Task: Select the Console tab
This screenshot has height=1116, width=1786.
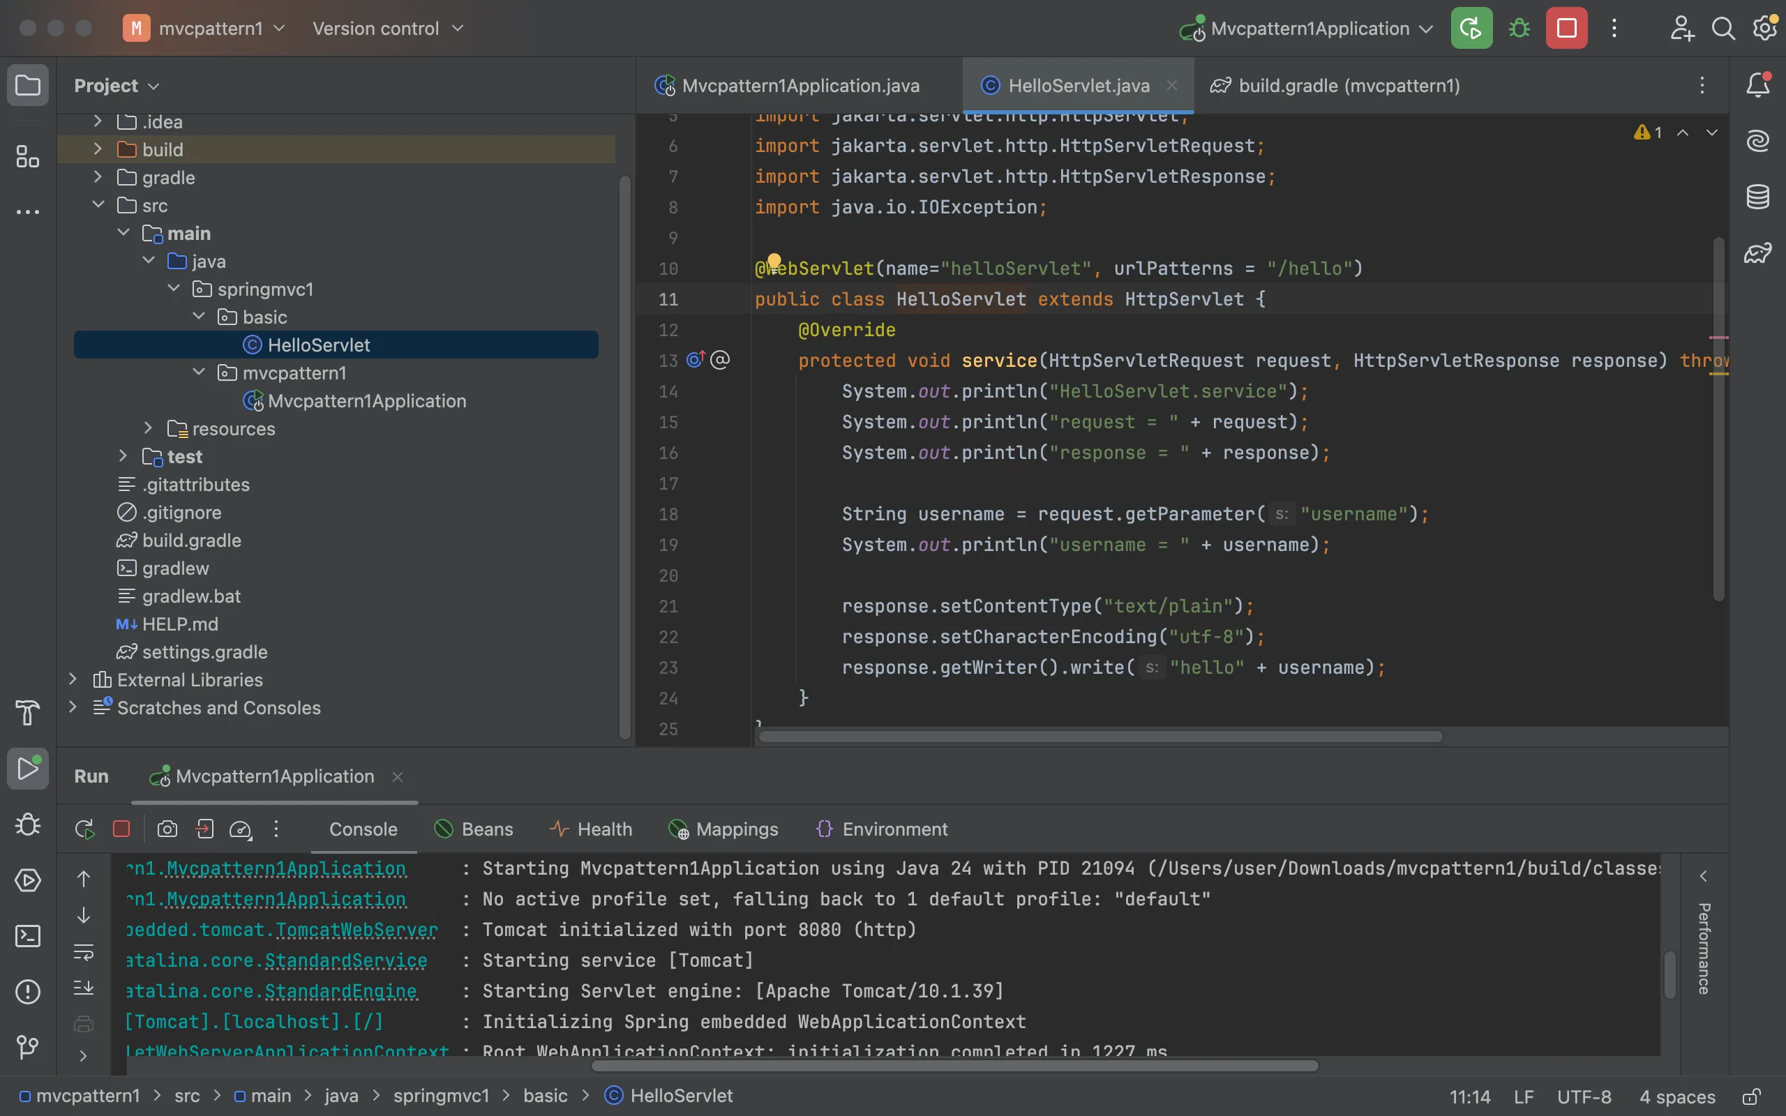Action: coord(363,829)
